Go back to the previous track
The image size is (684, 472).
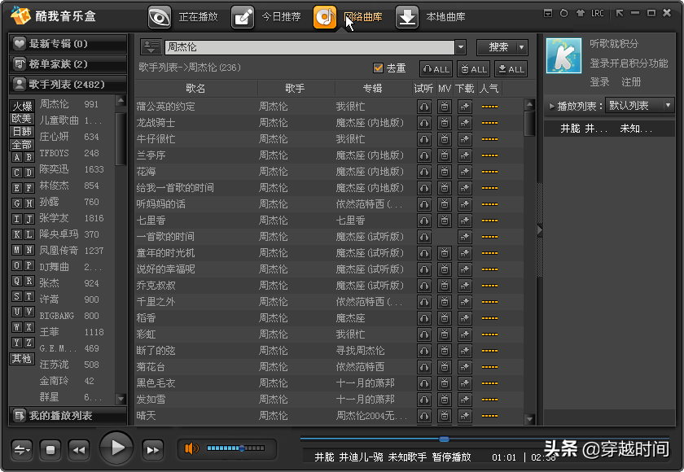78,448
